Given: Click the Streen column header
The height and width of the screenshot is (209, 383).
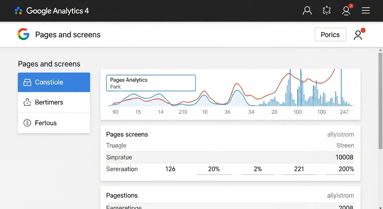Looking at the screenshot, I should 345,146.
